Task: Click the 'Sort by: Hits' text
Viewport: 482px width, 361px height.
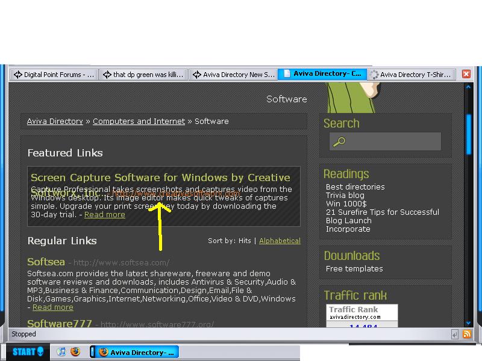Action: tap(230, 241)
